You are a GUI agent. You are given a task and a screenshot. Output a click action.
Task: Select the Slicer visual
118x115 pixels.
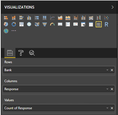click(83, 24)
